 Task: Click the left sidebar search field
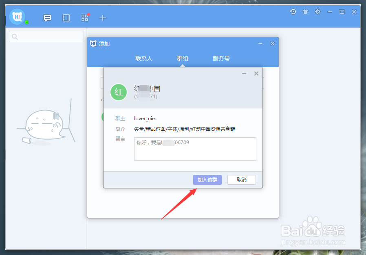coord(46,36)
